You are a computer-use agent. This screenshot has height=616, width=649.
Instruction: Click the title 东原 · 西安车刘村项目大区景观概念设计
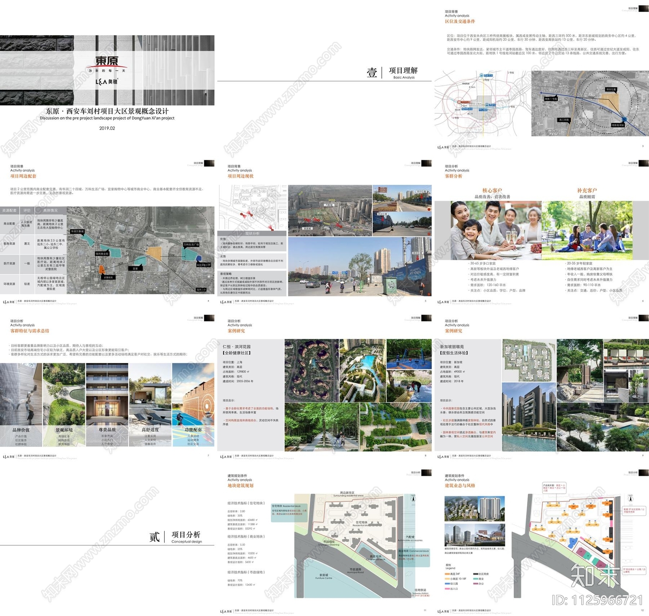pyautogui.click(x=107, y=111)
